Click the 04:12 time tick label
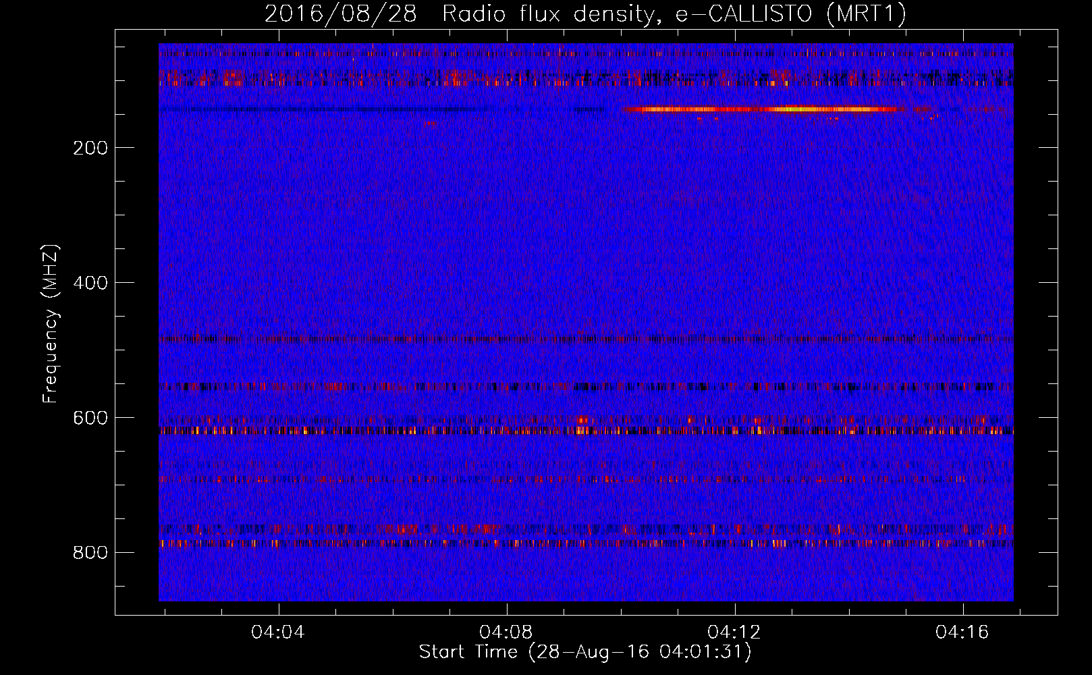 [734, 632]
